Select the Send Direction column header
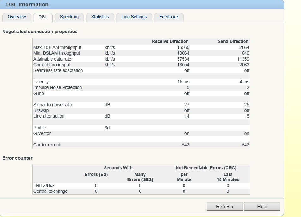 pyautogui.click(x=233, y=41)
